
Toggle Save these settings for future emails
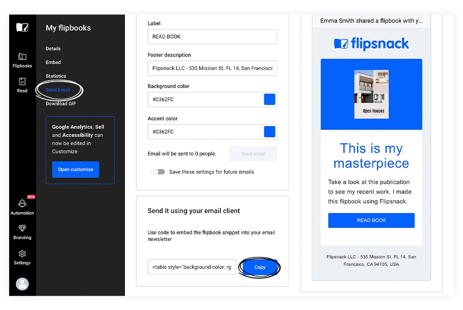[x=158, y=172]
